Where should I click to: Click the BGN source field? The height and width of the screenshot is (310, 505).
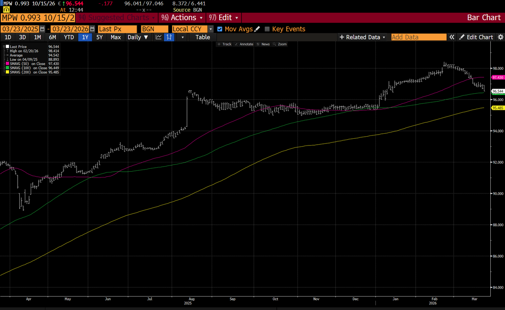[x=154, y=29]
